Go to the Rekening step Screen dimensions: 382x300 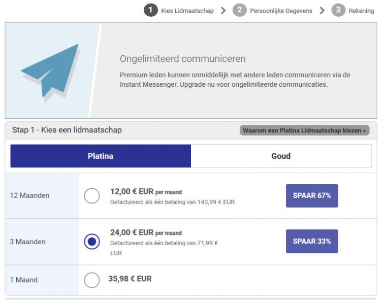(x=361, y=11)
